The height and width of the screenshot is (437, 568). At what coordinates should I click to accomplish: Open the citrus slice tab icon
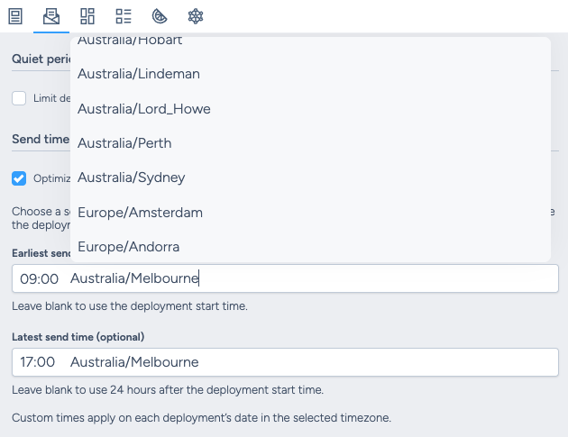160,16
